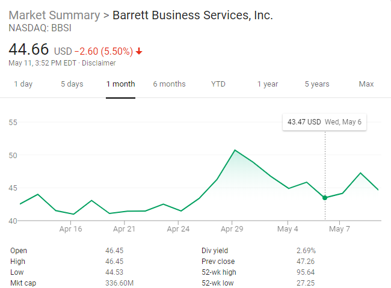Switch to the Max range tab
Image resolution: width=391 pixels, height=288 pixels.
366,84
